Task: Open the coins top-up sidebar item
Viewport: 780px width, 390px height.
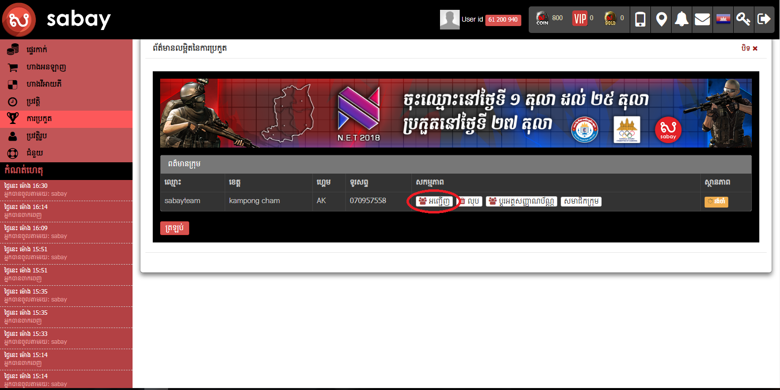Action: coord(37,50)
